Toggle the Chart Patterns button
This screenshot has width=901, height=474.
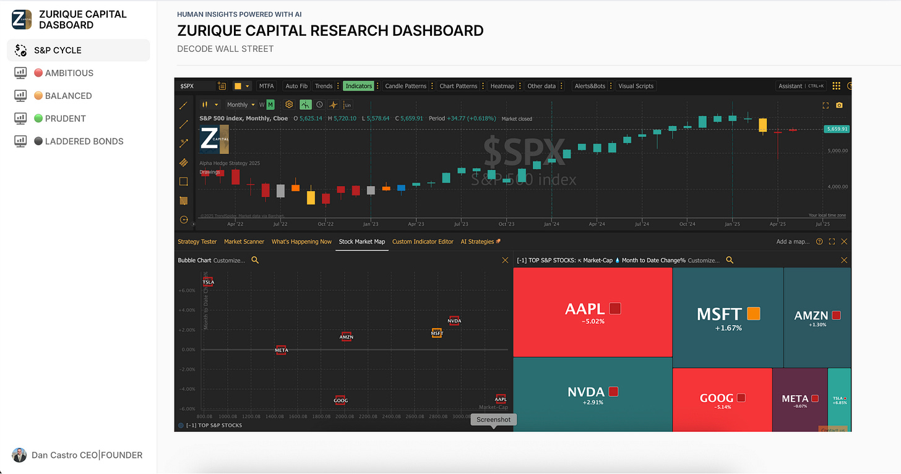459,86
